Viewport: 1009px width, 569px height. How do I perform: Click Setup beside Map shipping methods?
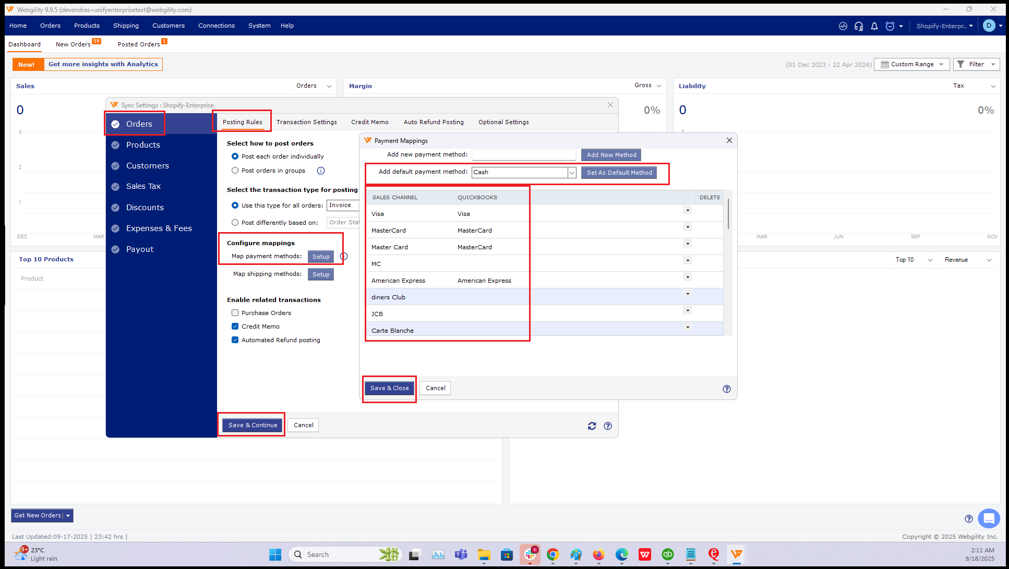pos(321,274)
